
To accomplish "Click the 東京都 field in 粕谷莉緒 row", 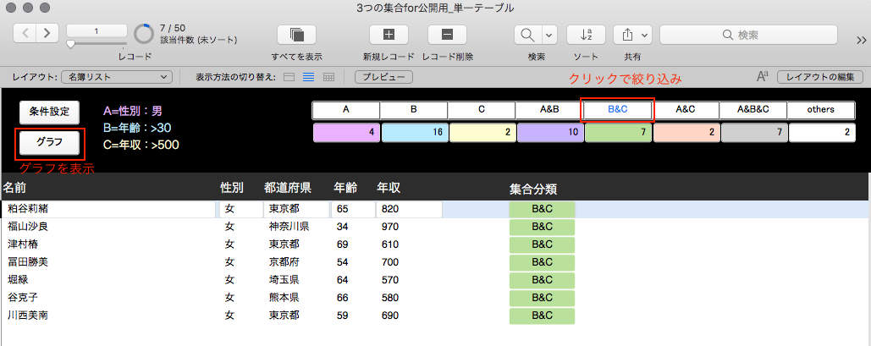I will (296, 210).
